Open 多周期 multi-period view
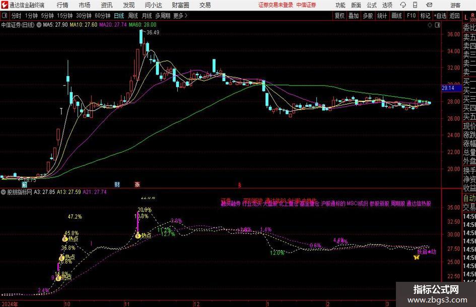 163,16
